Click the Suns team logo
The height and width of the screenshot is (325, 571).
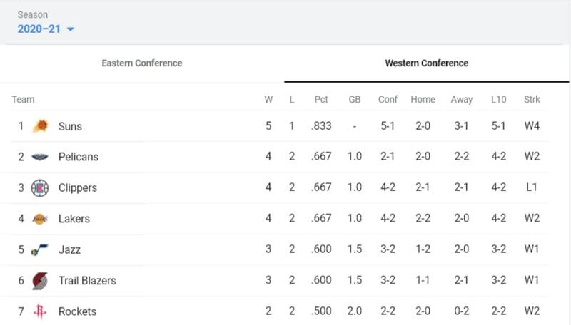40,126
